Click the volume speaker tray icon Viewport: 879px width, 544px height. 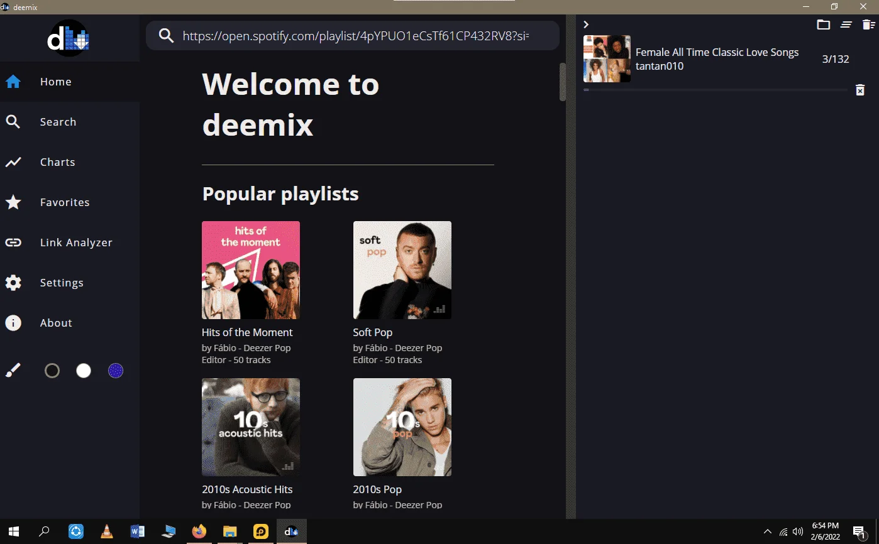click(799, 531)
